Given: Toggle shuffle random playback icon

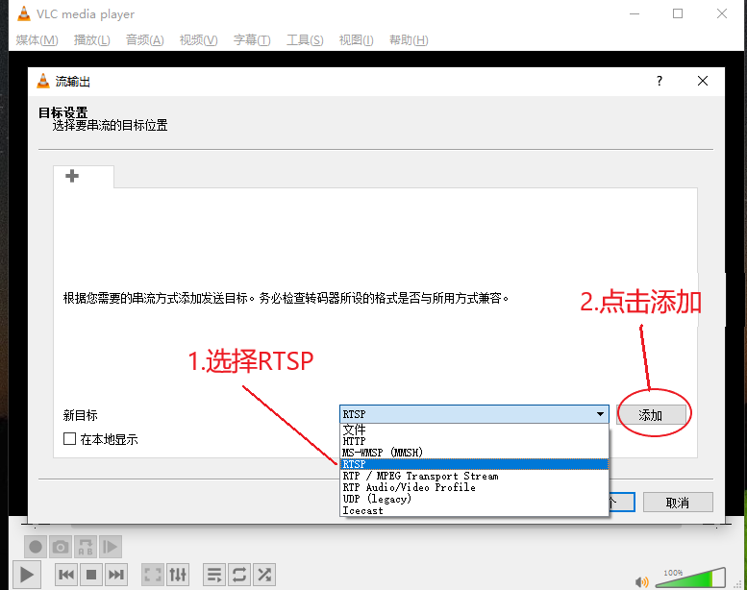Looking at the screenshot, I should pyautogui.click(x=264, y=575).
